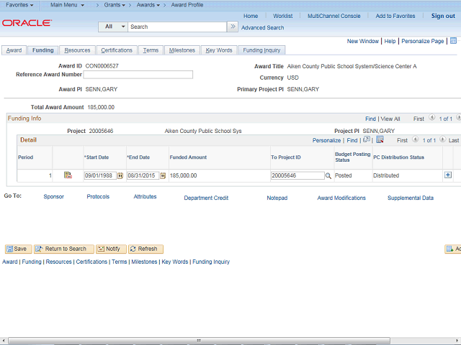The image size is (461, 345).
Task: Expand the Awards breadcrumb menu
Action: pyautogui.click(x=148, y=5)
